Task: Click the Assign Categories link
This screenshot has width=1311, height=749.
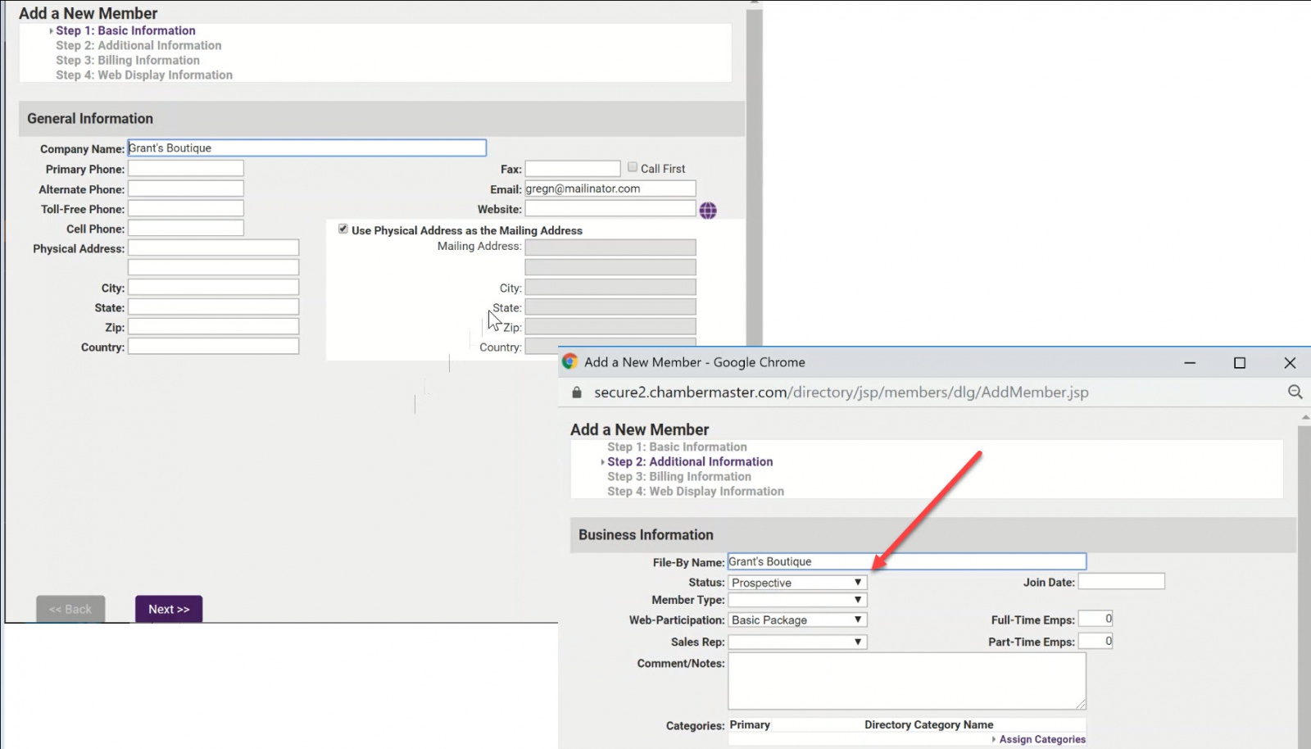Action: [x=1041, y=739]
